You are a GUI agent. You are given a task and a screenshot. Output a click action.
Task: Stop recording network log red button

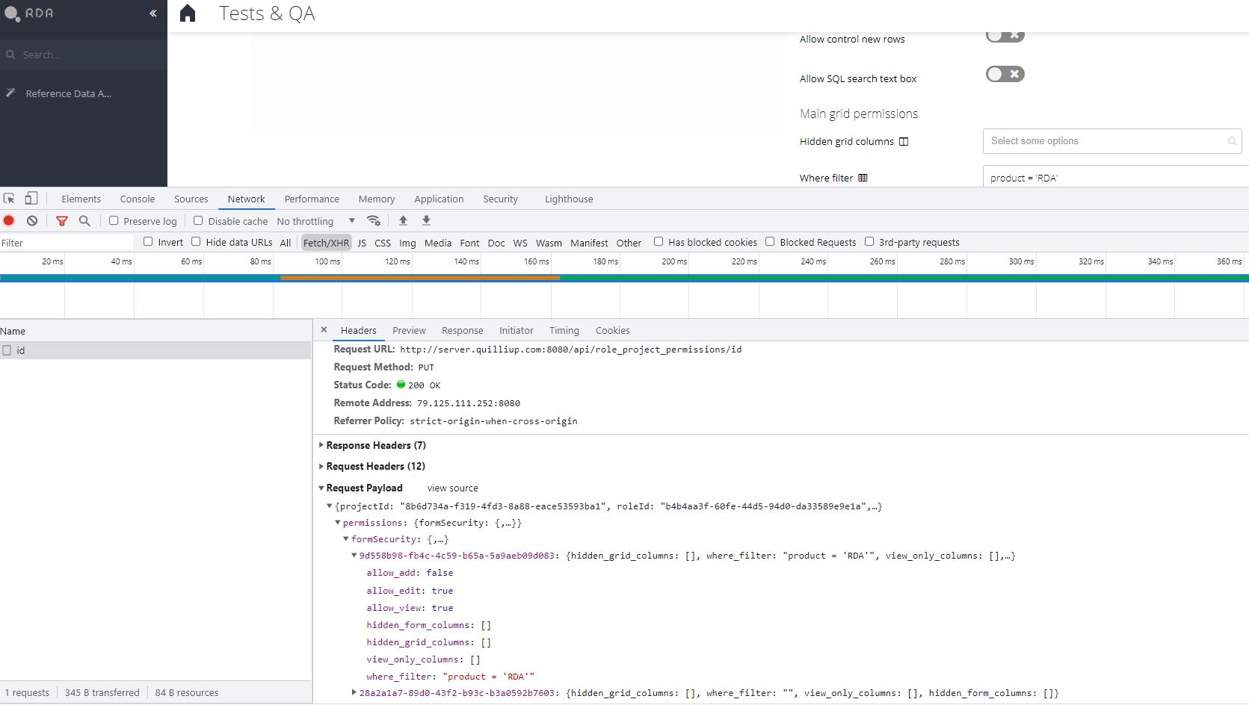pos(9,220)
